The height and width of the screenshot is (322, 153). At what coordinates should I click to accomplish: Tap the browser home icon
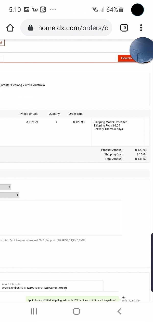[x=10, y=28]
